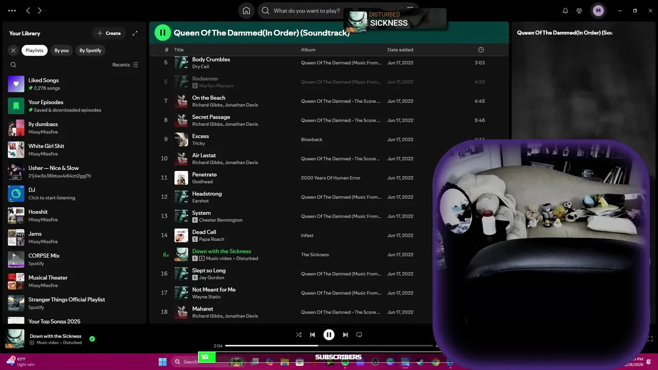Select the track 'Slept so Long'
Image resolution: width=658 pixels, height=370 pixels.
pyautogui.click(x=209, y=270)
